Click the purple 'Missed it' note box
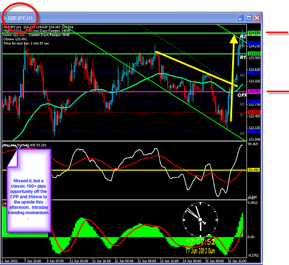The image size is (289, 265). 29,191
